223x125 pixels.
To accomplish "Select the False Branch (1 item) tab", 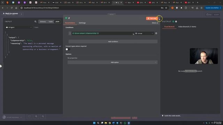I will point(187,27).
